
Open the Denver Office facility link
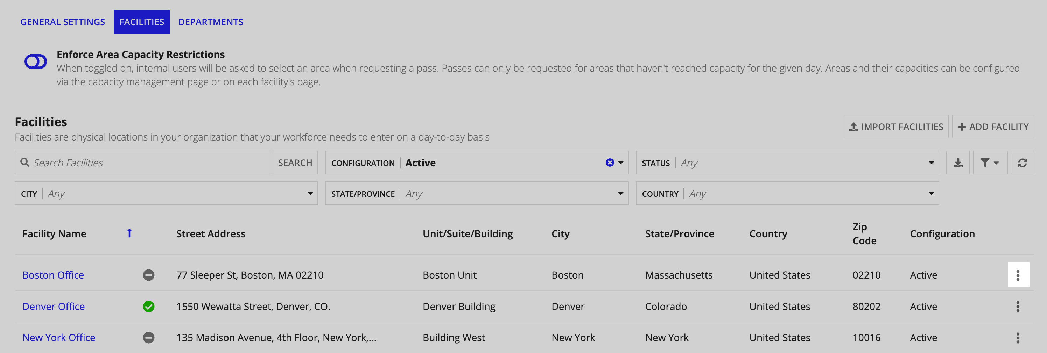54,306
